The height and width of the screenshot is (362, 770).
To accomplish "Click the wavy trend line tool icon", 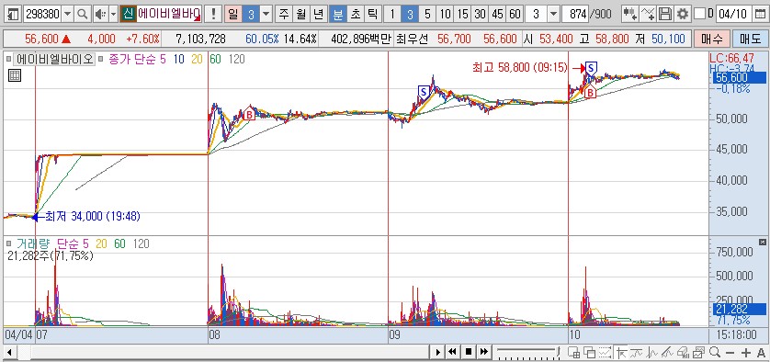I will tap(637, 352).
